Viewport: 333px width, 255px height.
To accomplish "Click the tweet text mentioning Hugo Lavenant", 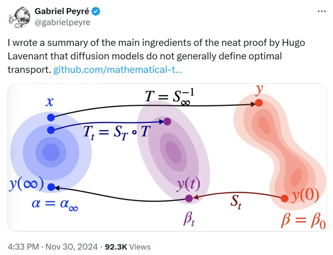I will click(156, 56).
